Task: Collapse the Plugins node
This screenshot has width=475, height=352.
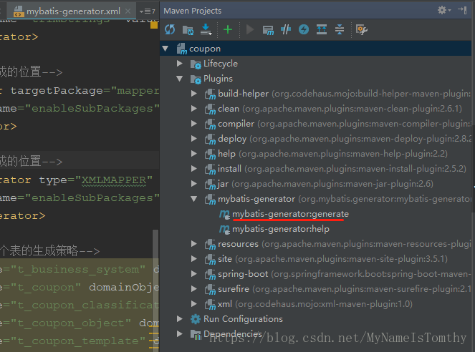Action: (180, 79)
